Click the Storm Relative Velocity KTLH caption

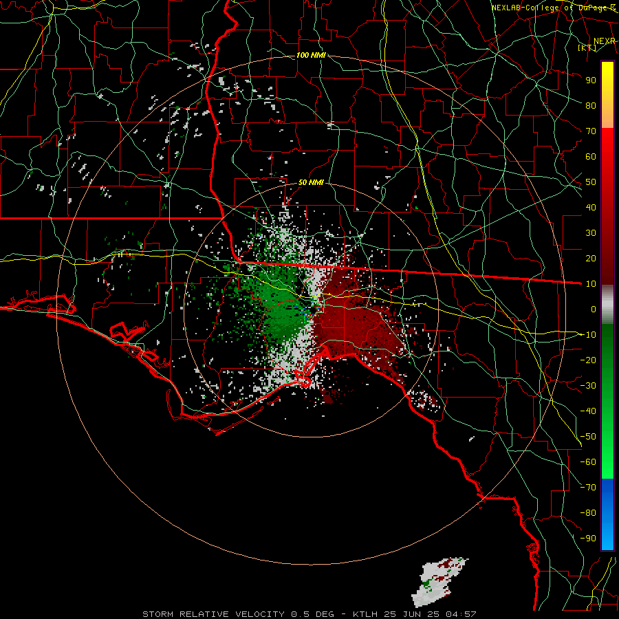pos(309,614)
